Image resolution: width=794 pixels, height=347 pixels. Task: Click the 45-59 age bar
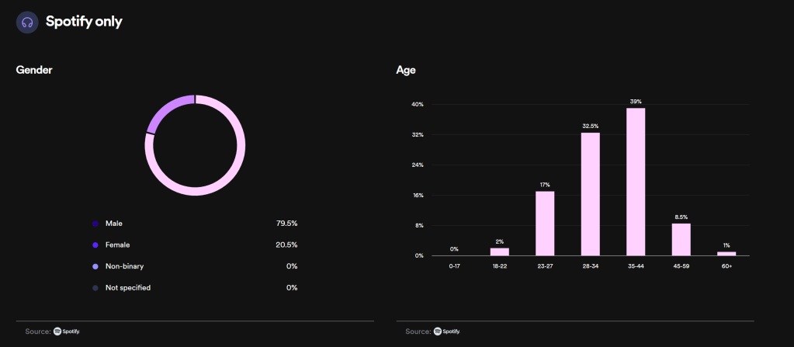[681, 239]
